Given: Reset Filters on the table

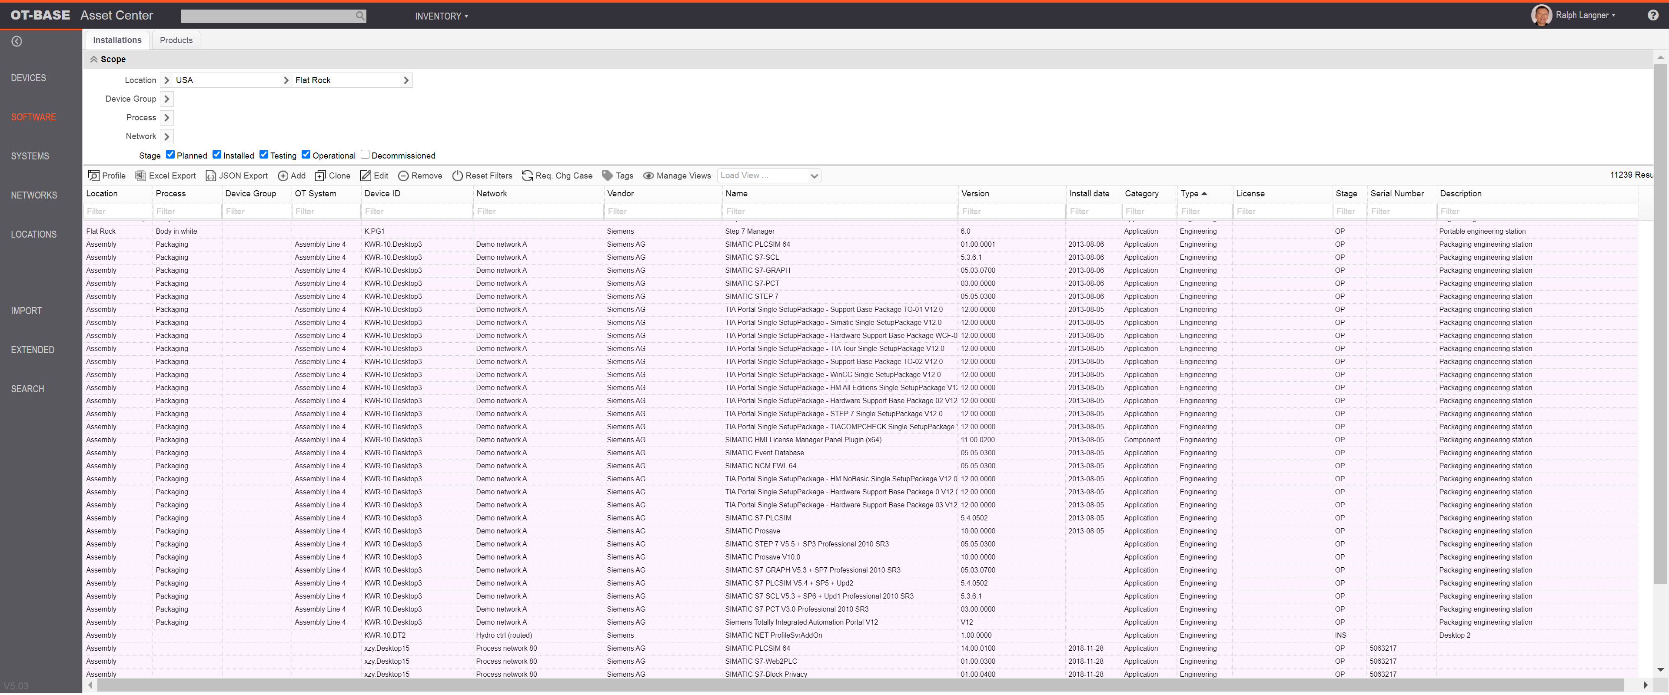Looking at the screenshot, I should click(x=482, y=175).
